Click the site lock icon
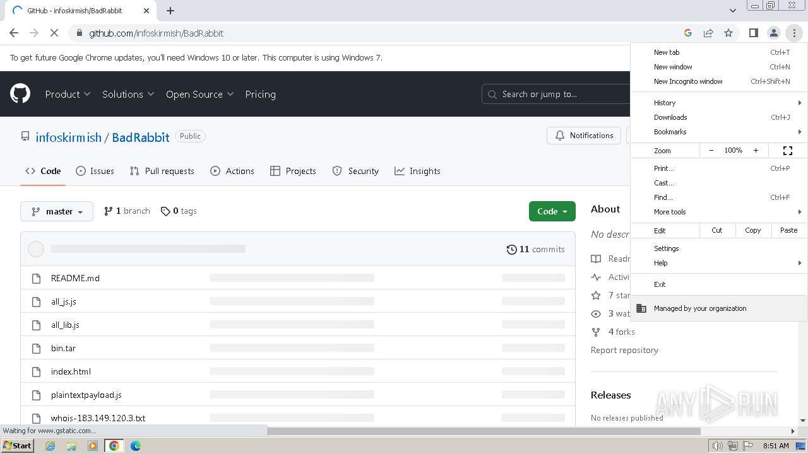 coord(79,33)
